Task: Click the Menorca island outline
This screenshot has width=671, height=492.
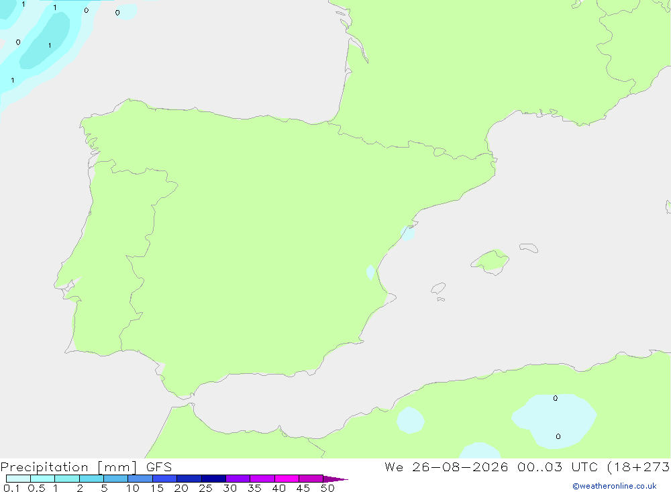Action: 529,248
